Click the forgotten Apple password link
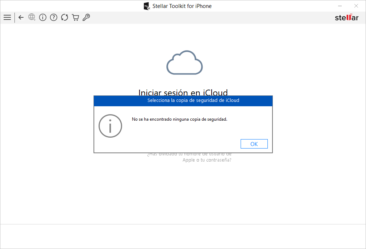 (189, 157)
